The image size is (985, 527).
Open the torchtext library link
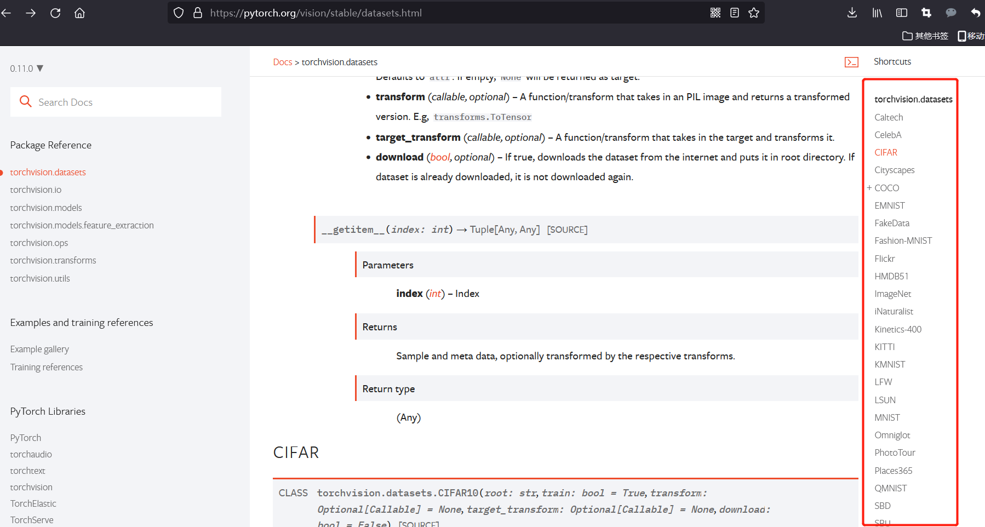click(27, 471)
